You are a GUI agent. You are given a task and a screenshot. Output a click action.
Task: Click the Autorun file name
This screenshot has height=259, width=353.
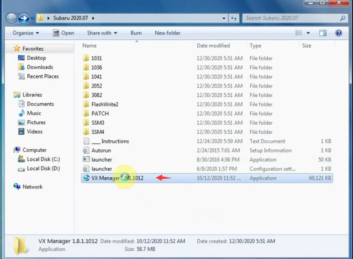coord(101,150)
